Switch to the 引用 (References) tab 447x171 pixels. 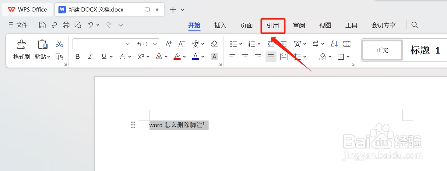pos(273,25)
